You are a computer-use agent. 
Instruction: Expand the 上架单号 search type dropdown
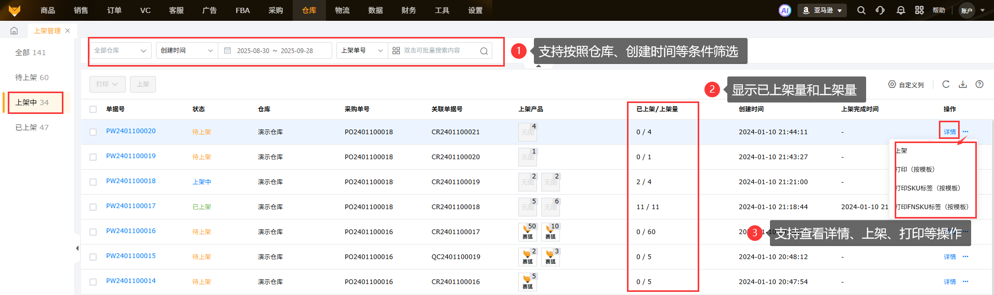pos(362,50)
